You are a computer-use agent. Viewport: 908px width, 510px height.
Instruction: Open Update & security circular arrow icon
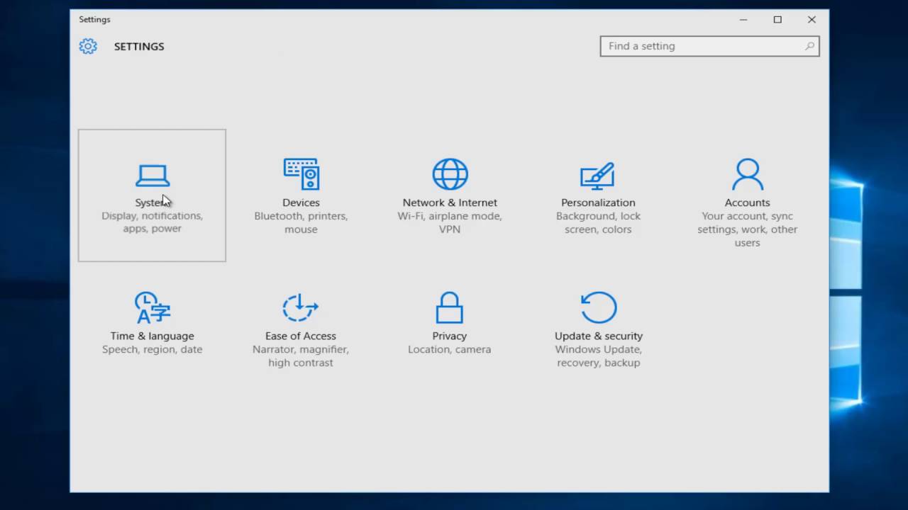click(598, 307)
